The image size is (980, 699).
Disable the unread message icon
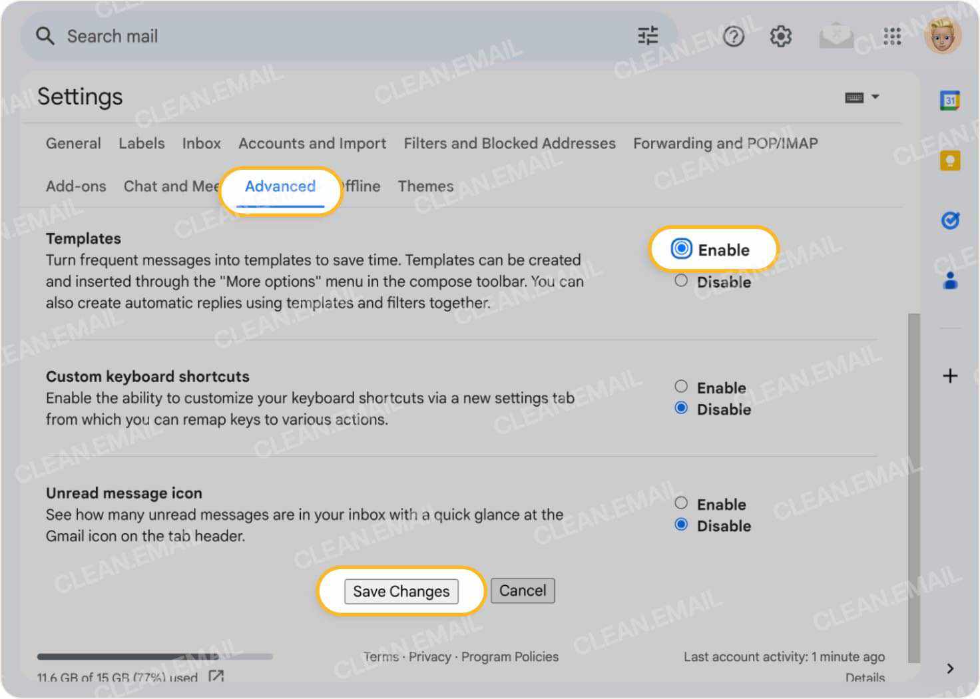(x=680, y=524)
